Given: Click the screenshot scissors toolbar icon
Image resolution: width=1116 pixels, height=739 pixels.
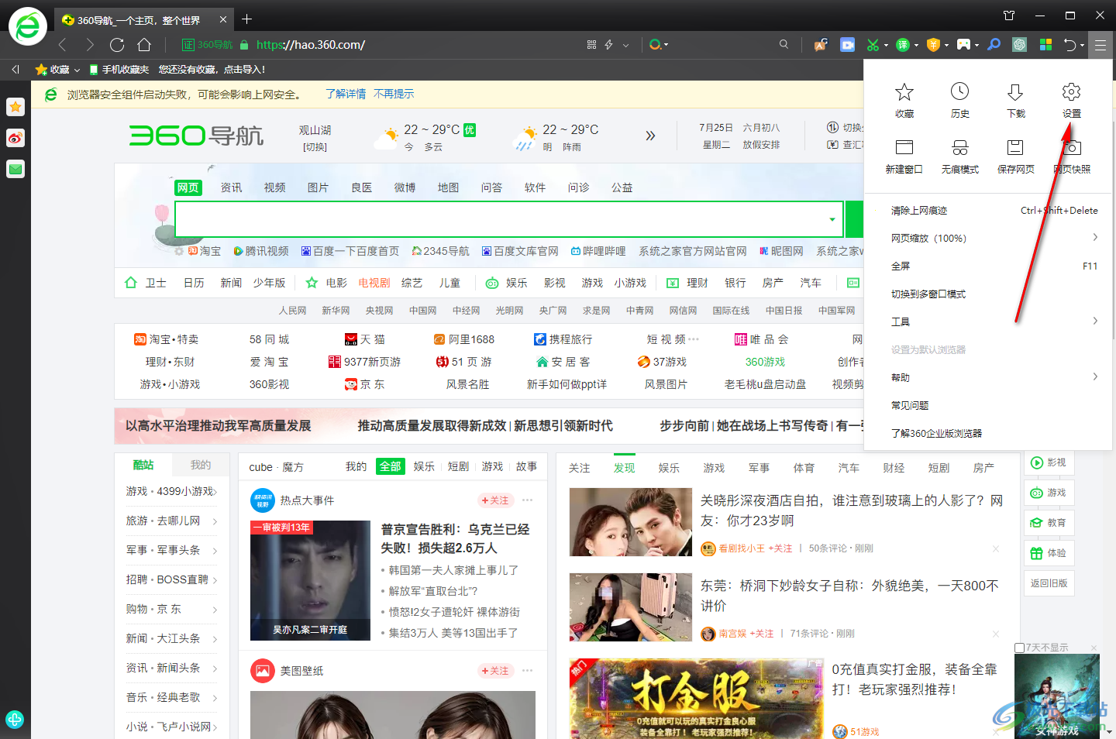Looking at the screenshot, I should click(x=873, y=45).
